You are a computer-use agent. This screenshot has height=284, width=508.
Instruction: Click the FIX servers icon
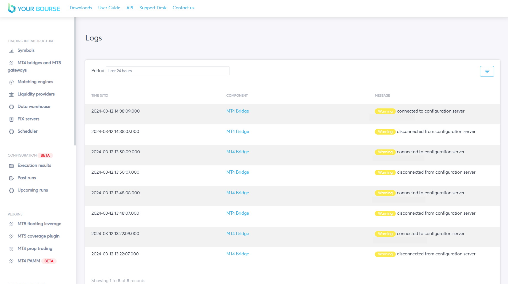point(11,119)
